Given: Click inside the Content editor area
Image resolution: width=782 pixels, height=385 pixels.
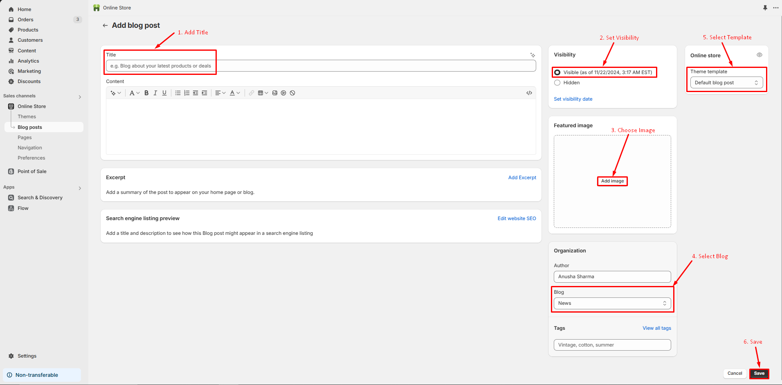Looking at the screenshot, I should coord(321,126).
